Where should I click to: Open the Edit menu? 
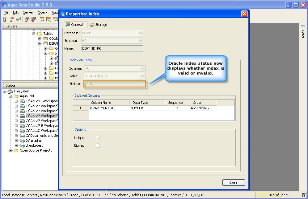click(16, 12)
